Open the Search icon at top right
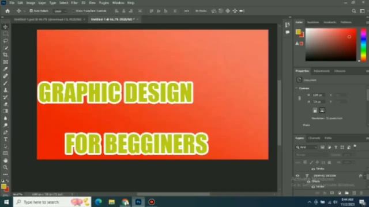 354,11
